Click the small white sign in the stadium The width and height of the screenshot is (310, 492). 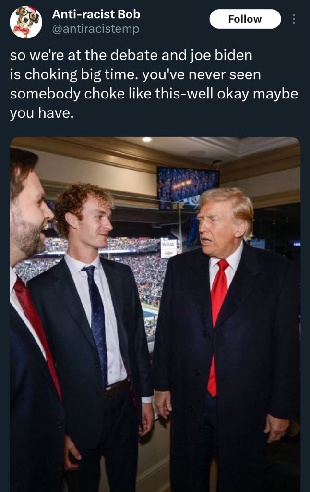(x=168, y=248)
